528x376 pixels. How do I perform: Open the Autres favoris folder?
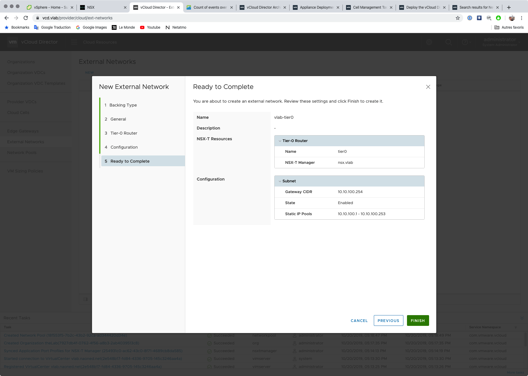click(x=509, y=27)
